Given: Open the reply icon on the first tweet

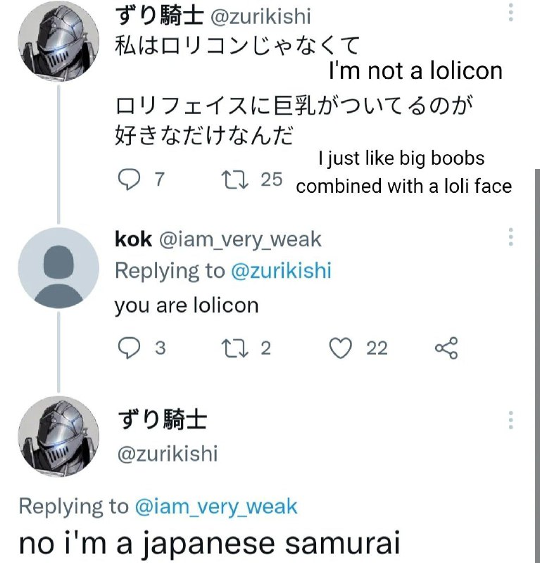Looking at the screenshot, I should coord(129,179).
